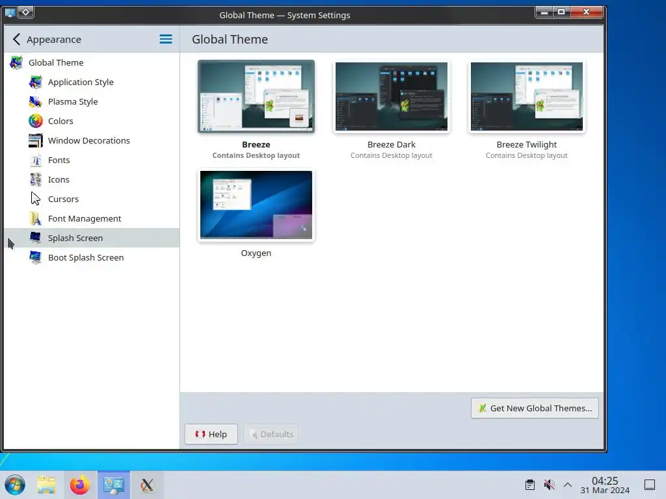666x499 pixels.
Task: Click the muted volume tray icon
Action: click(549, 485)
